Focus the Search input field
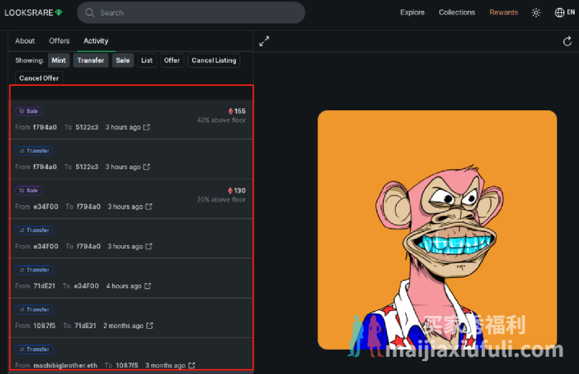 click(x=191, y=13)
